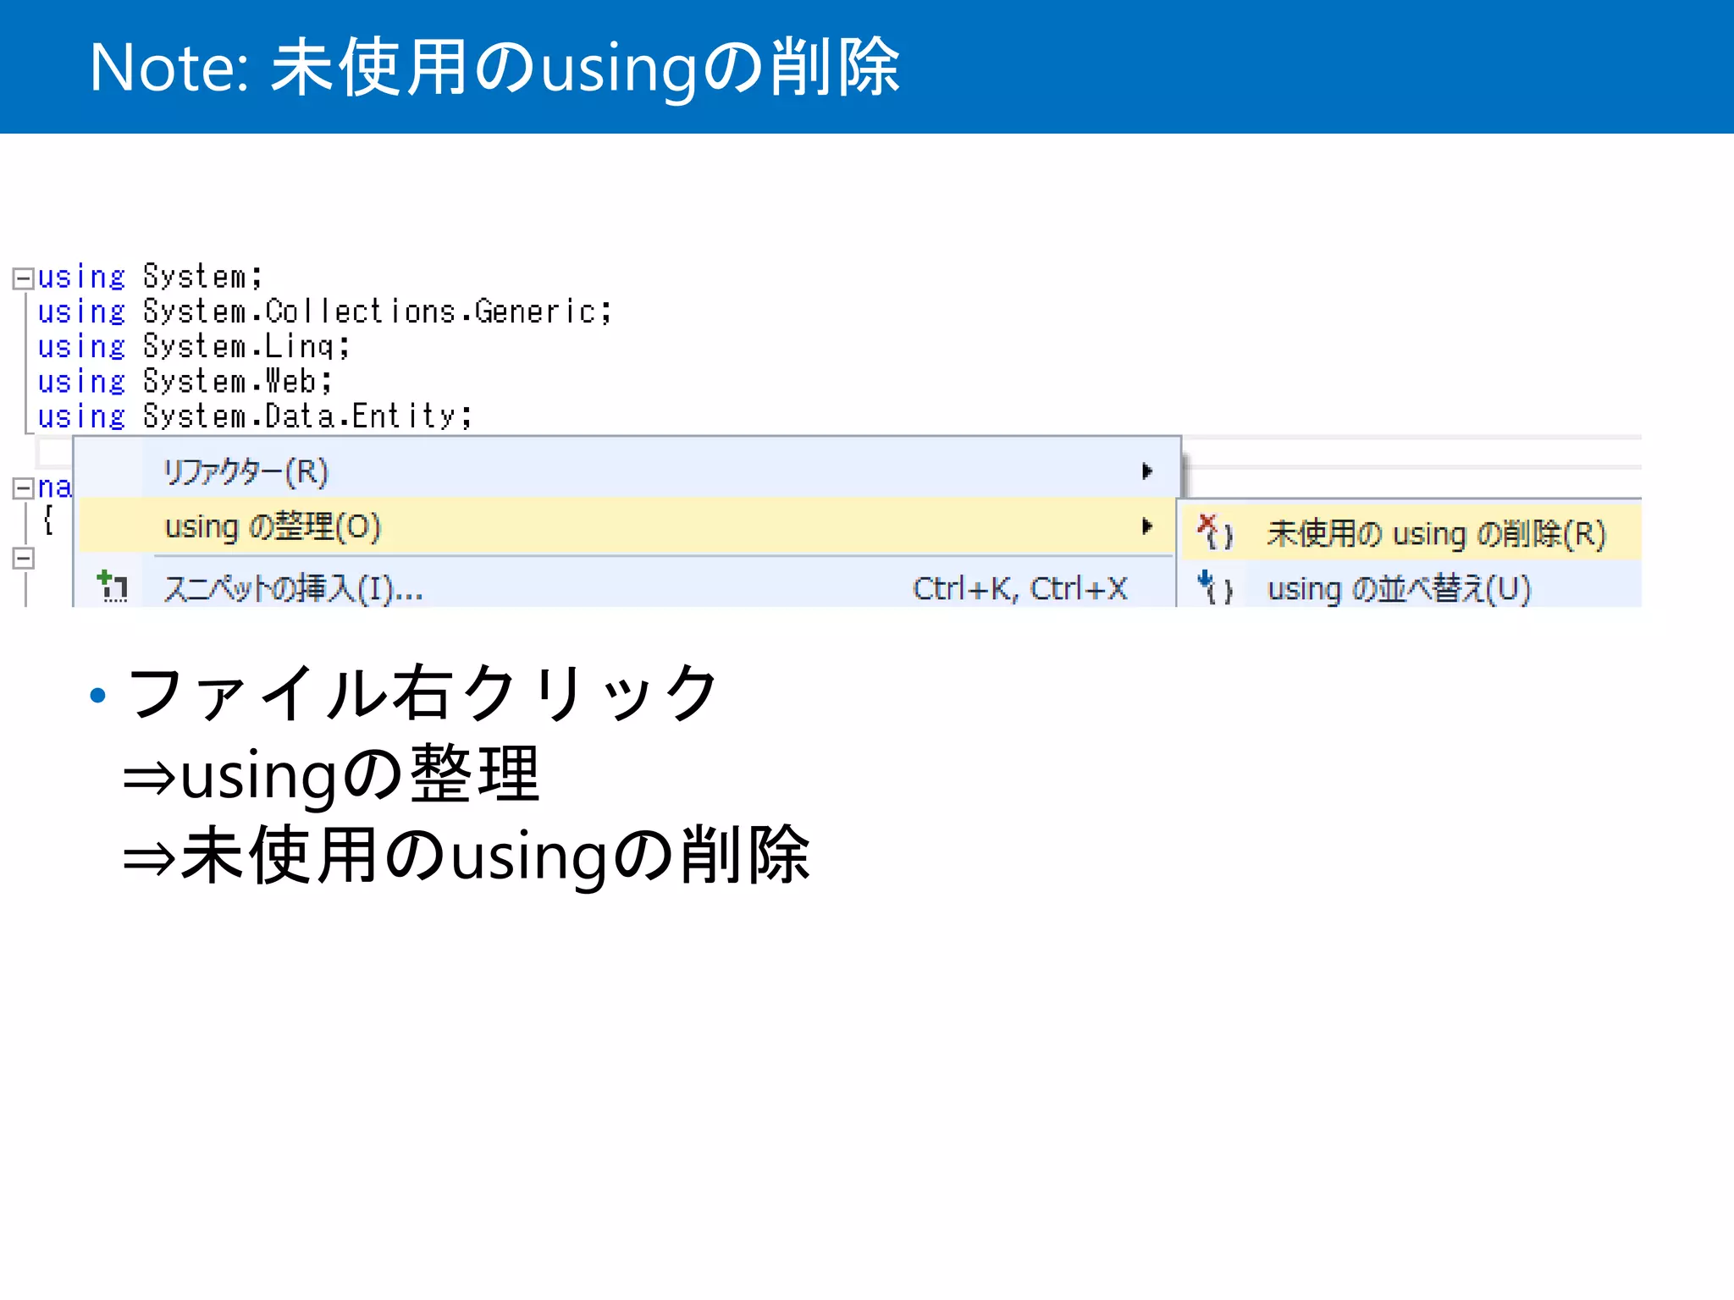The height and width of the screenshot is (1300, 1734).
Task: Select 未使用の using の削除(R)
Action: [x=1411, y=533]
